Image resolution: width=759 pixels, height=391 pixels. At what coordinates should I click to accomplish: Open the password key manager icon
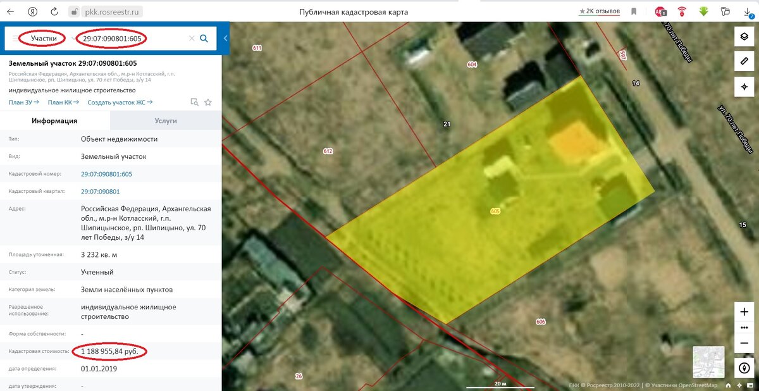[x=725, y=11]
